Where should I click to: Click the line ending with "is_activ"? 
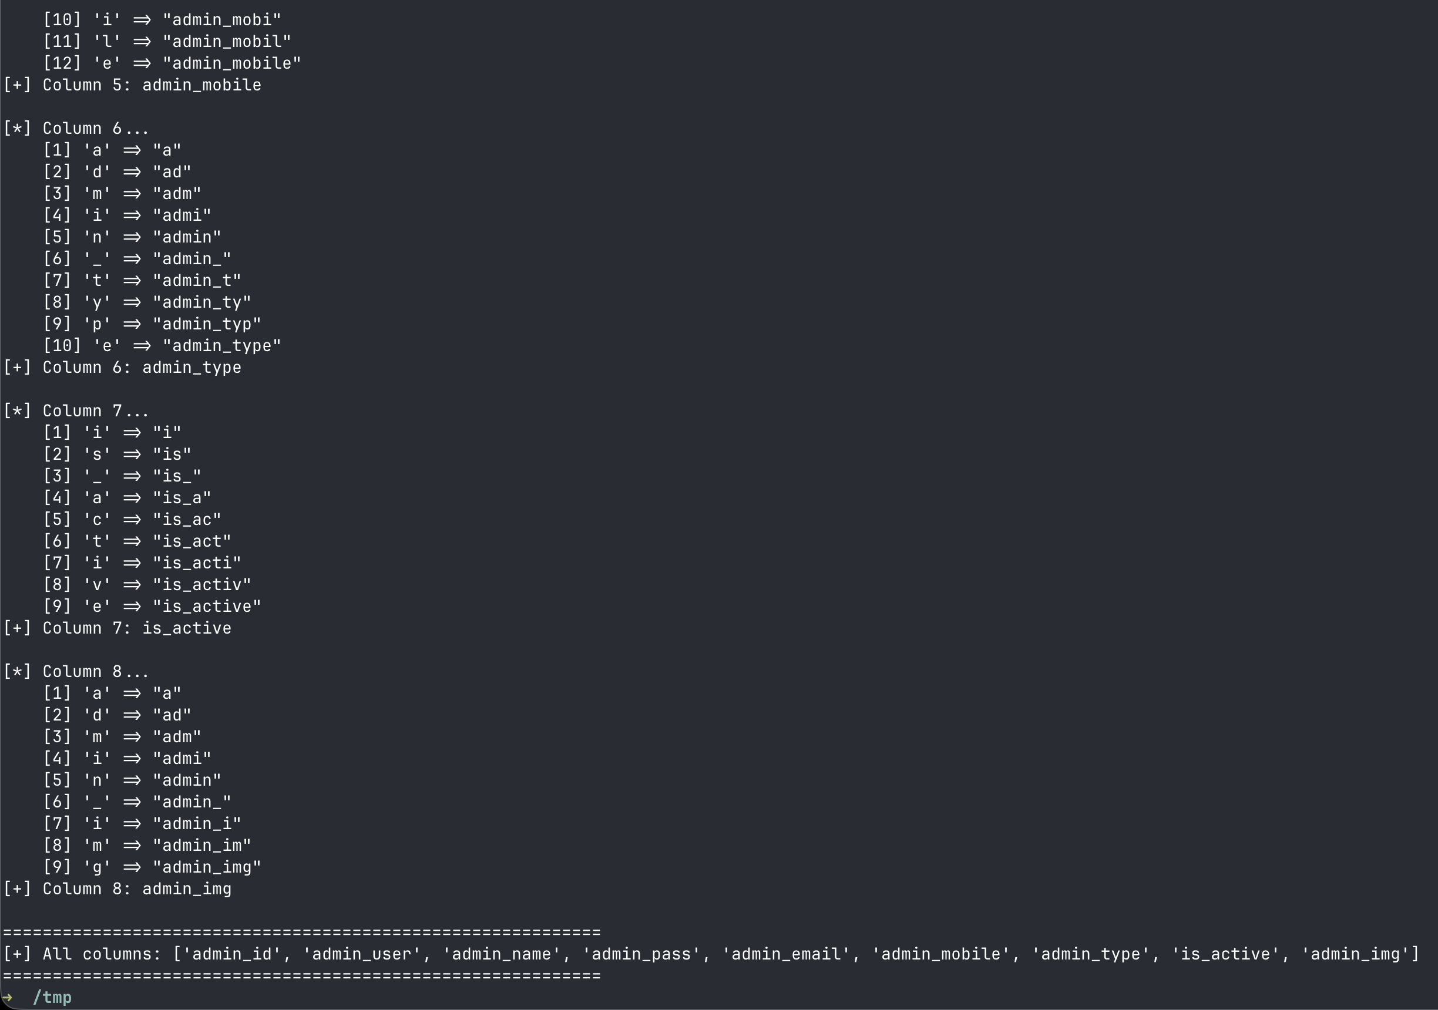(146, 585)
